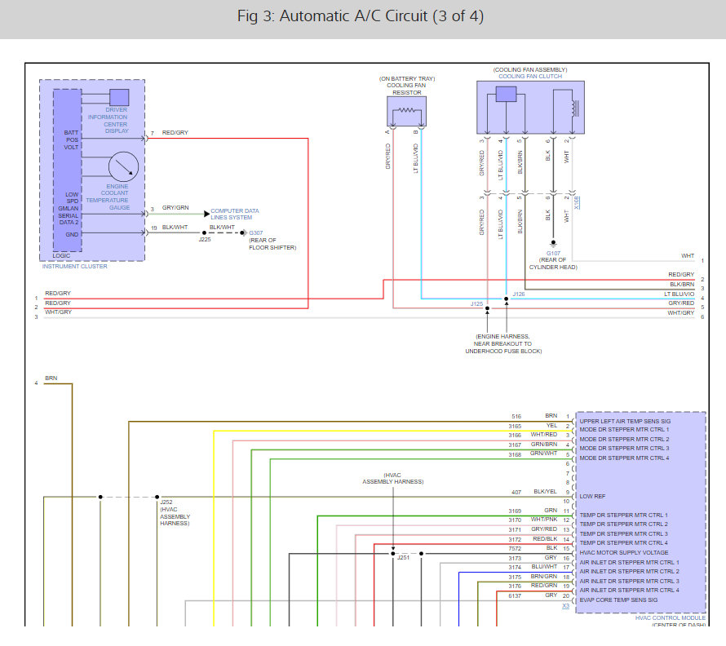
Task: Click the BLK/YEL wire color label
Action: coord(546,491)
